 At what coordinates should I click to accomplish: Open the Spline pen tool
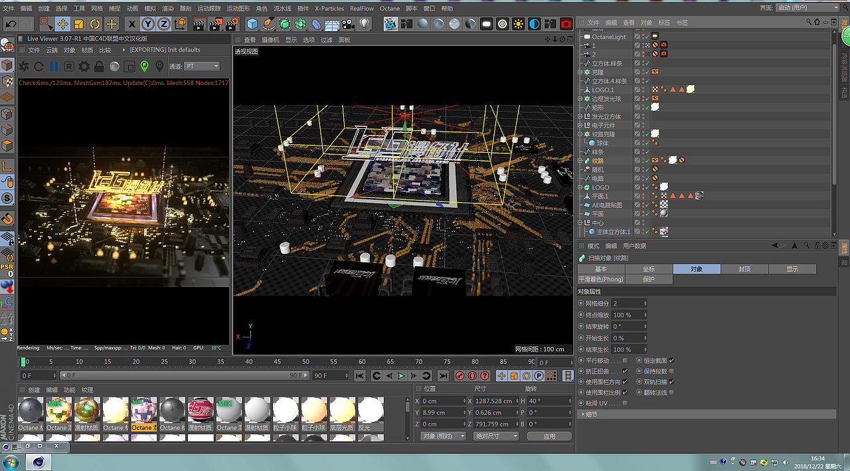pos(268,24)
